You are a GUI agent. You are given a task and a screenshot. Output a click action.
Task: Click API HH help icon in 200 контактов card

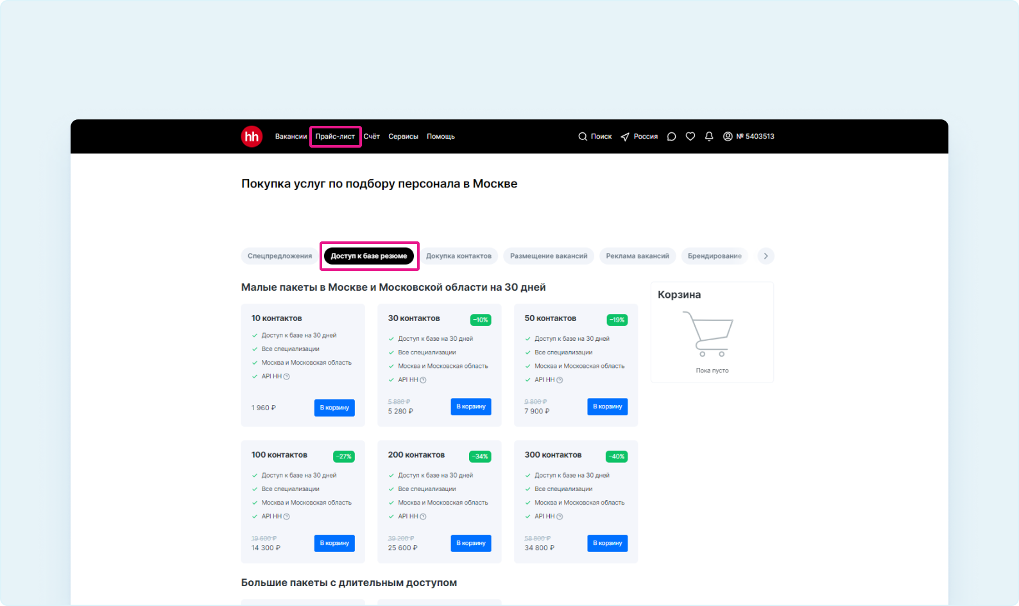423,517
